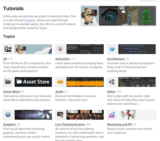Click the Graphics fan render banner
Viewport: 160px width, 141px height.
(33, 115)
